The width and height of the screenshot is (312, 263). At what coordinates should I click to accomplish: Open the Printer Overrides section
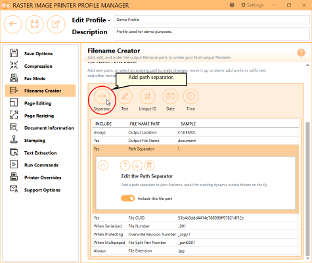40,178
